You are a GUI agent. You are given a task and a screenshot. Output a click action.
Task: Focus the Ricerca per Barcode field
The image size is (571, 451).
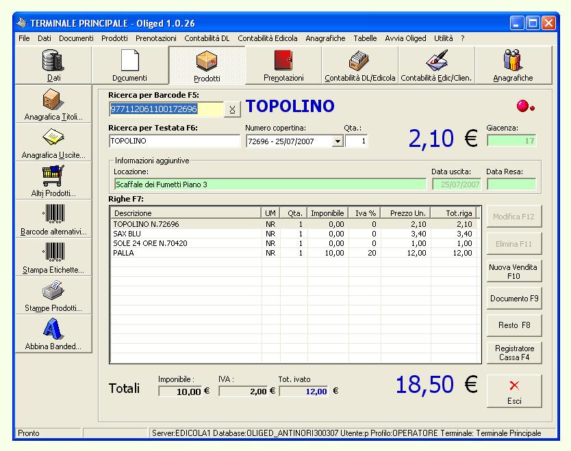[166, 109]
